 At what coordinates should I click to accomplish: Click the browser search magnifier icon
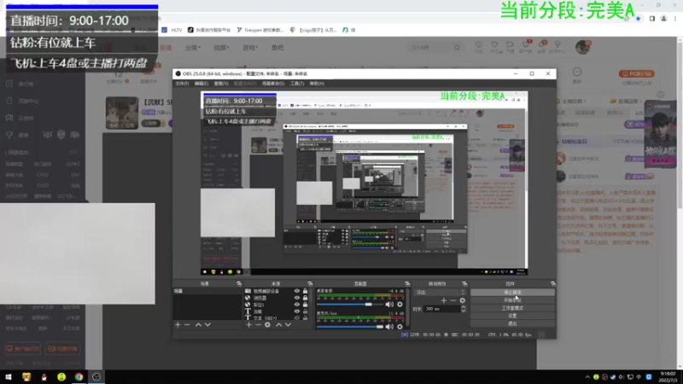click(x=457, y=48)
